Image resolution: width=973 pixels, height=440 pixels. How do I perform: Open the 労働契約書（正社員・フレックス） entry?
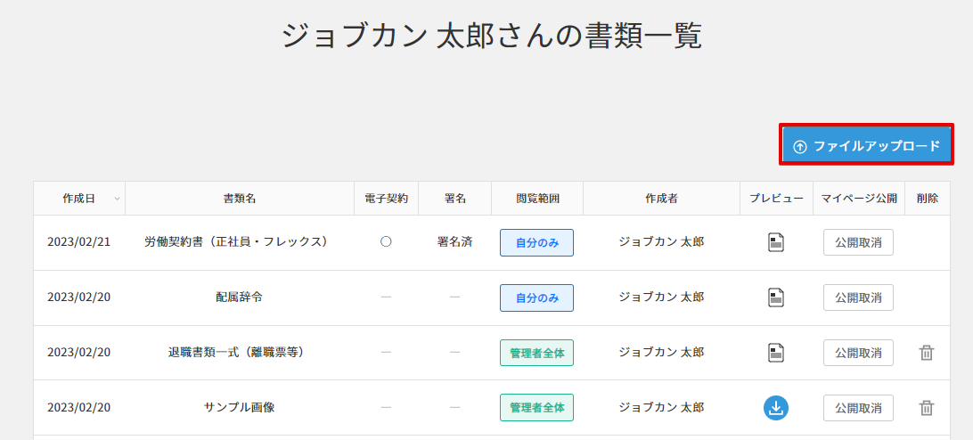236,241
